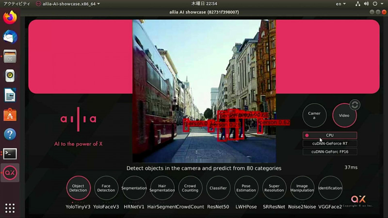Click the description text about 80 categories
This screenshot has height=218, width=388.
[x=204, y=168]
